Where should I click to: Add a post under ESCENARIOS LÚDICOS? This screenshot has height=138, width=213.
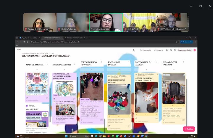click(119, 70)
